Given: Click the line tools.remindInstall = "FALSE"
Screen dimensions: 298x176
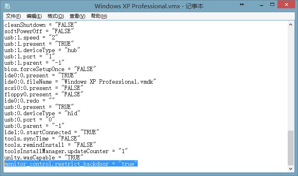Looking at the screenshot, I should (x=50, y=145).
